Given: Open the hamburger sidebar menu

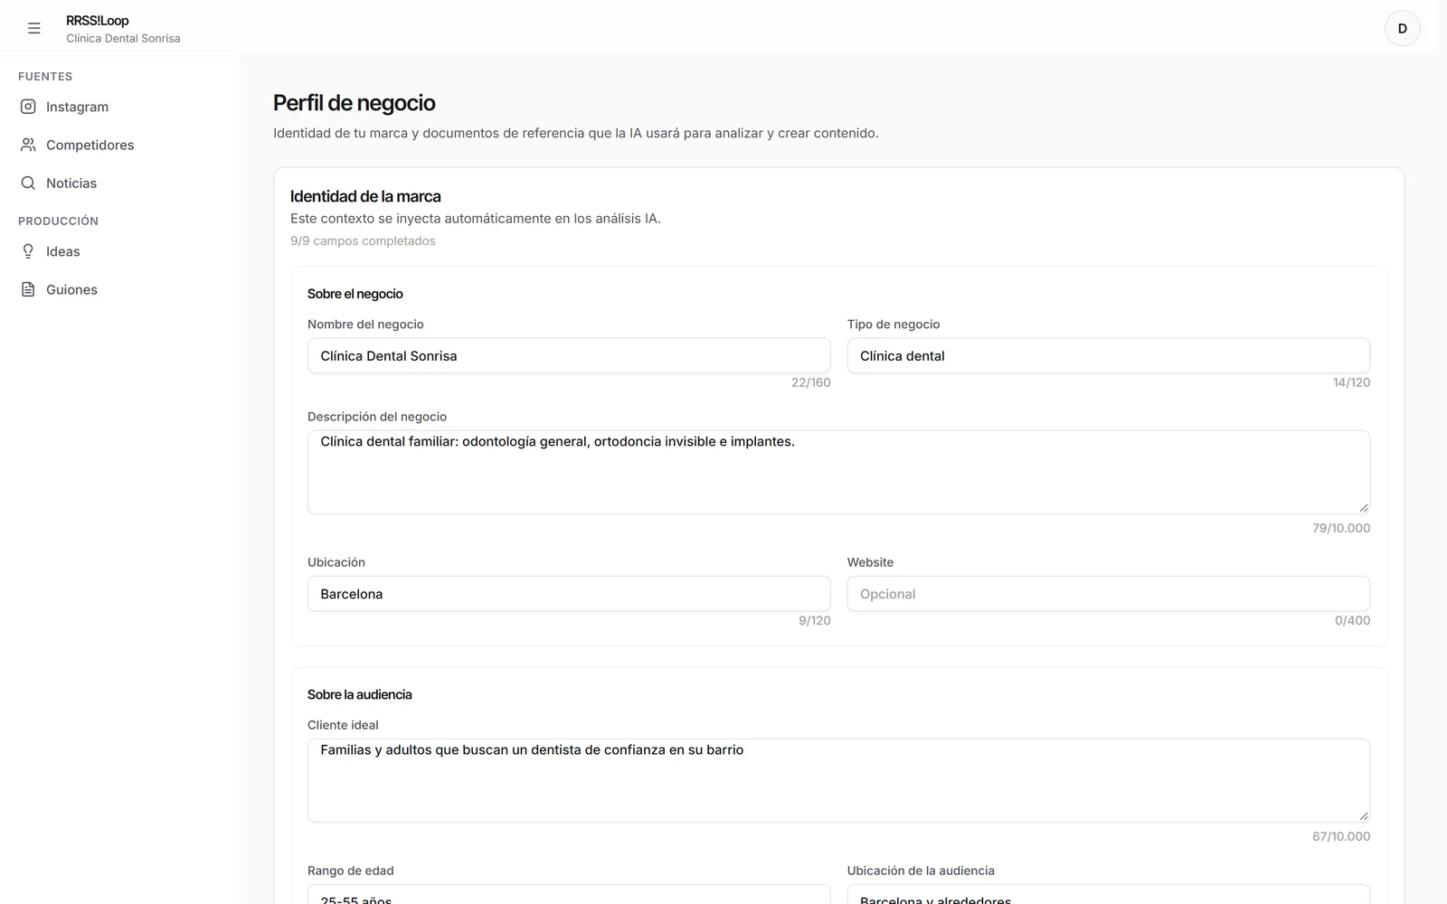Looking at the screenshot, I should 34,28.
